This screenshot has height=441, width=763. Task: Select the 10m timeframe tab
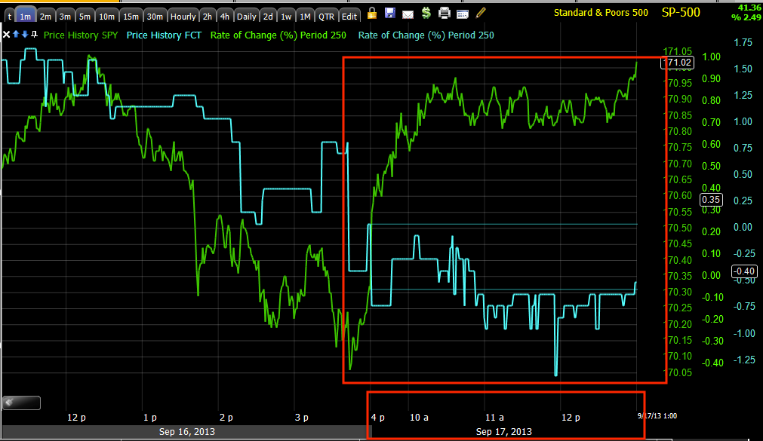point(106,16)
